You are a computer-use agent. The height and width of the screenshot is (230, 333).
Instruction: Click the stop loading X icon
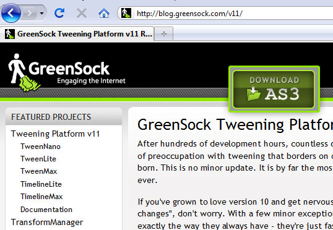82,13
